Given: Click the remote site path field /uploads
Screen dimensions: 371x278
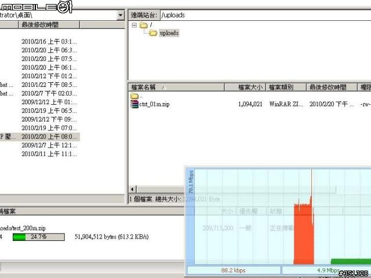Looking at the screenshot, I should coord(265,15).
